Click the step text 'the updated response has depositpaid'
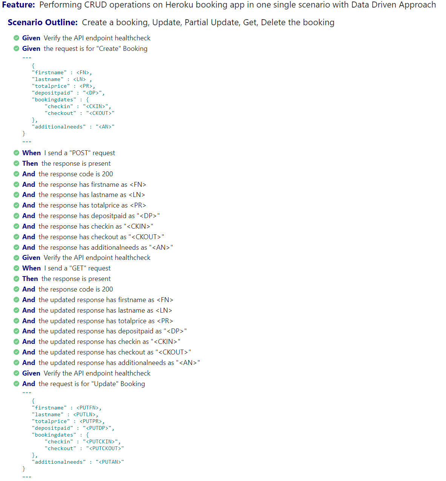446x481 pixels. click(x=113, y=331)
